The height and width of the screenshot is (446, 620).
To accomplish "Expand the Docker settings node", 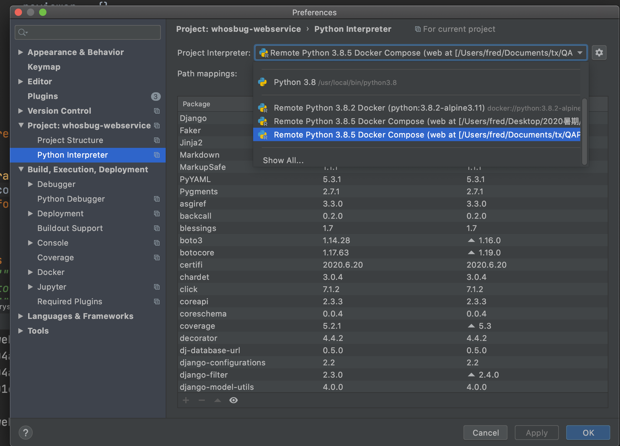I will pos(30,272).
